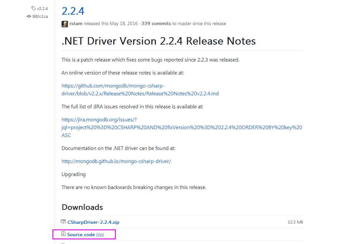This screenshot has height=244, width=348.
Task: Click rstam's avatar thumbnail
Action: click(x=65, y=24)
